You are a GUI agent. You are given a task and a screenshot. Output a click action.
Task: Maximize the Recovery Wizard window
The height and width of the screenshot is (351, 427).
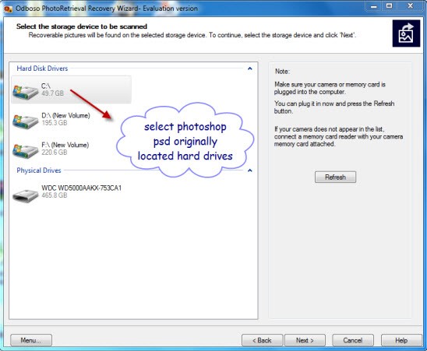(x=390, y=5)
